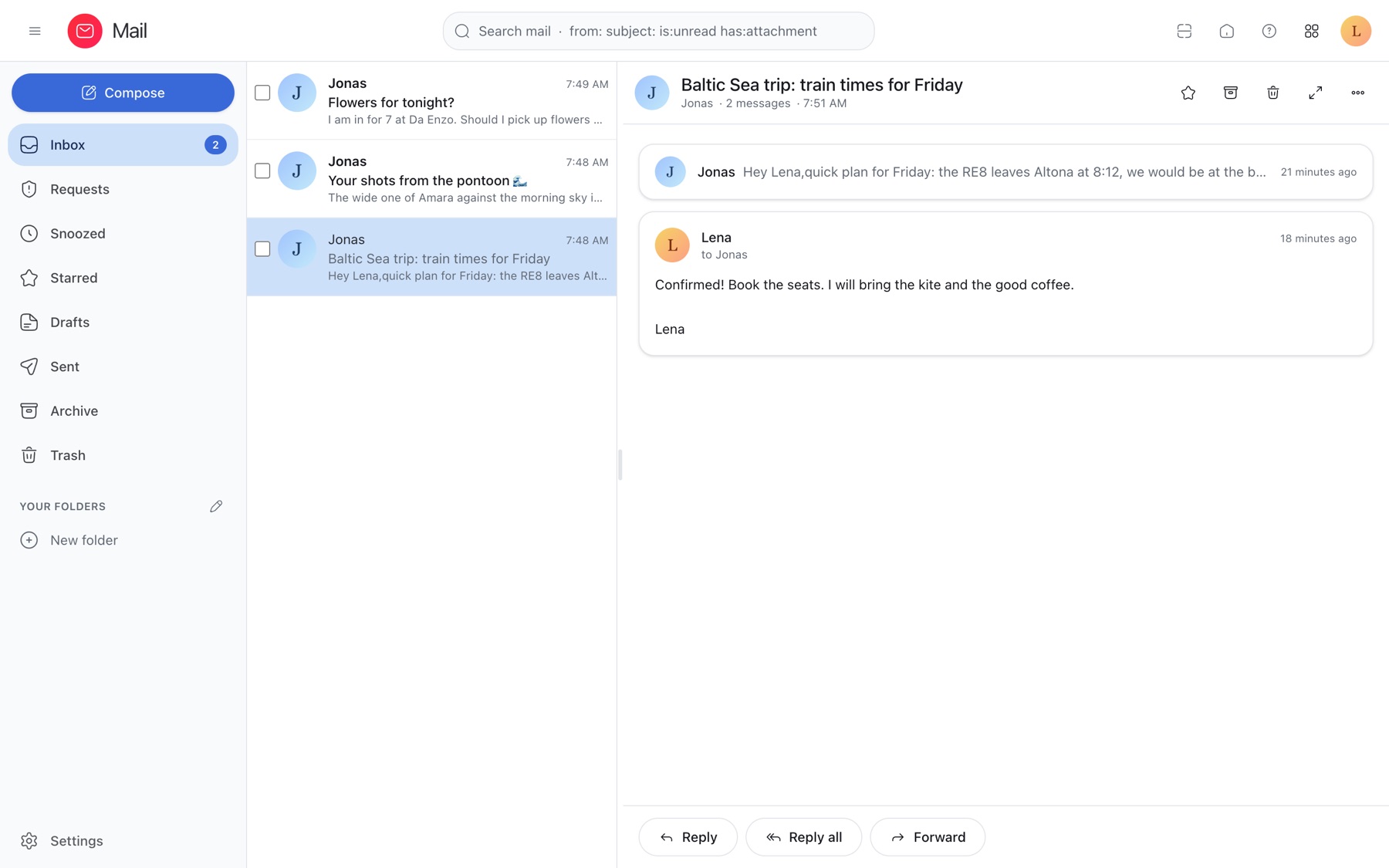Expand conversation to full view
Viewport: 1389px width, 868px height.
pos(1316,93)
